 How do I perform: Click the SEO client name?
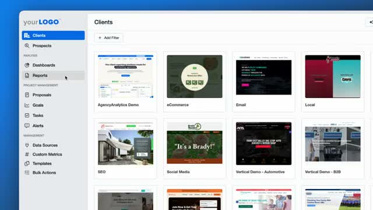click(x=101, y=171)
